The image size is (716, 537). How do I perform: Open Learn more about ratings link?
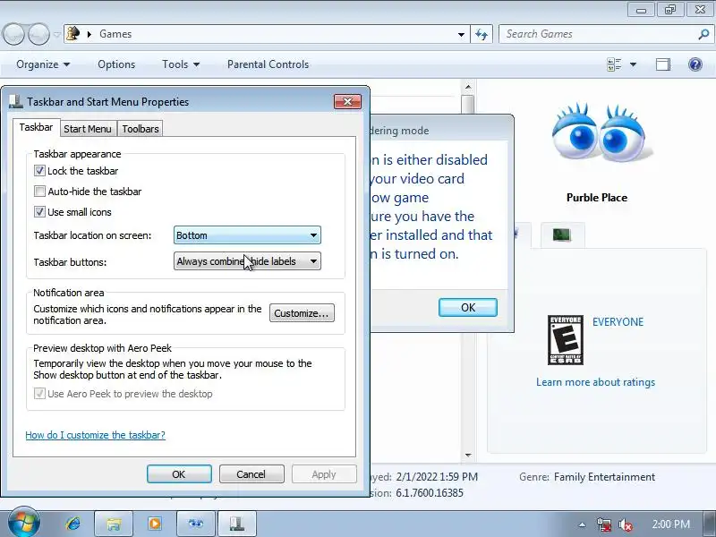595,382
